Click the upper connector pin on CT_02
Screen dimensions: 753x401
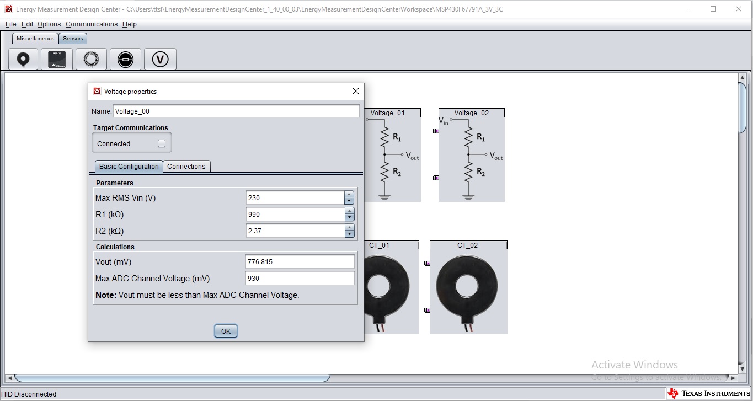click(427, 263)
